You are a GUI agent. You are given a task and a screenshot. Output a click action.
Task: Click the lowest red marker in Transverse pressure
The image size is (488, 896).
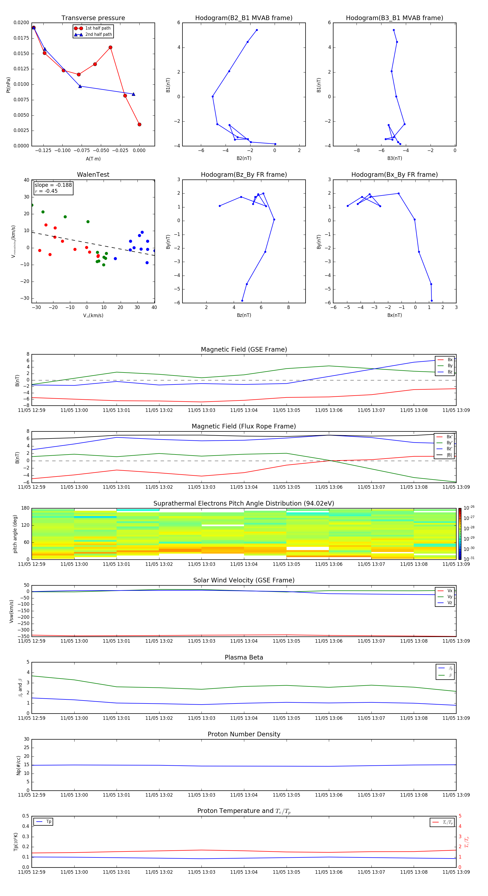[139, 125]
